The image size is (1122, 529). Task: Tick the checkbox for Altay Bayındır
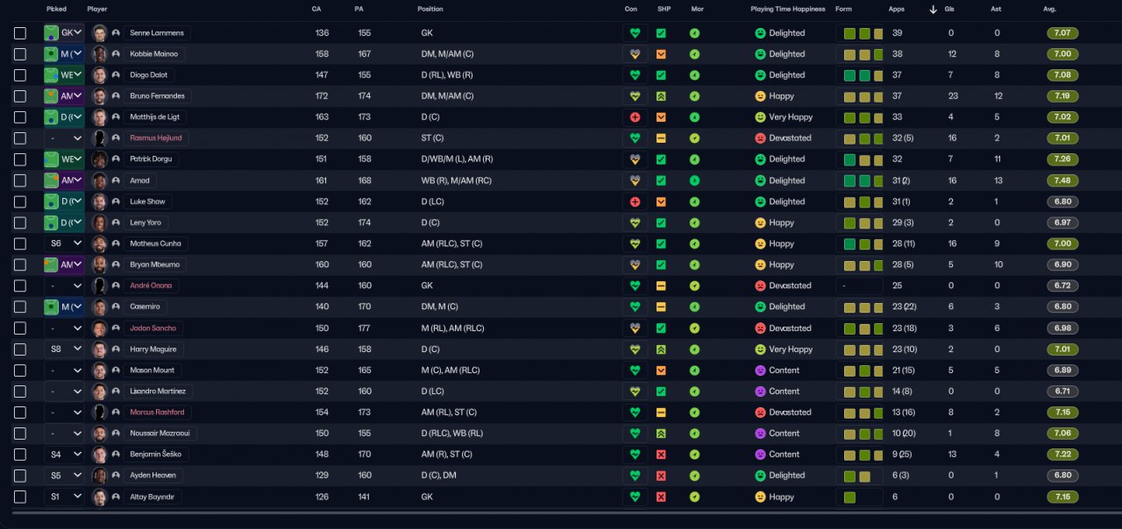click(20, 497)
